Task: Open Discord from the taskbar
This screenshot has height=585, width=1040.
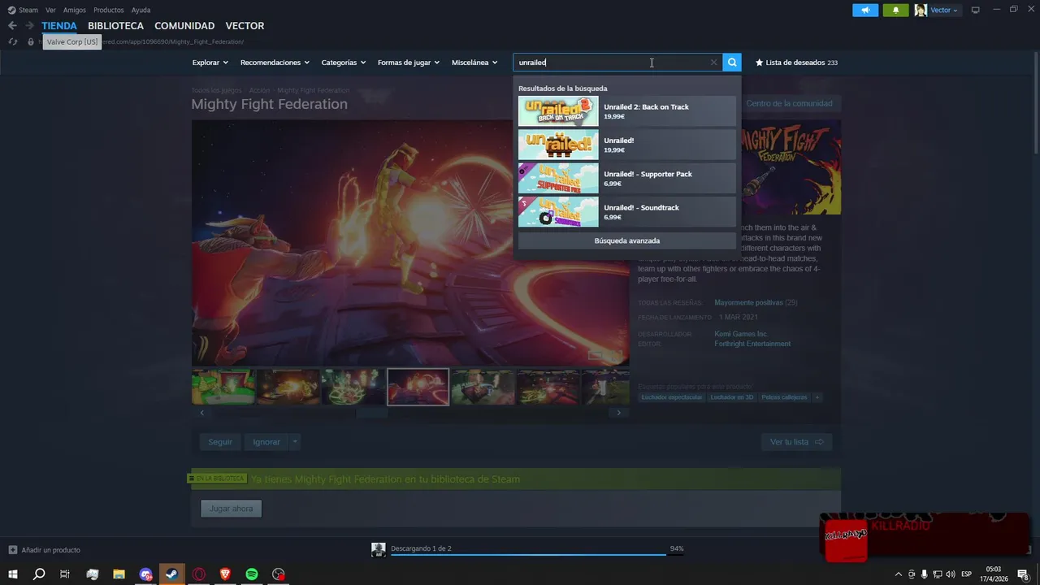Action: tap(145, 574)
